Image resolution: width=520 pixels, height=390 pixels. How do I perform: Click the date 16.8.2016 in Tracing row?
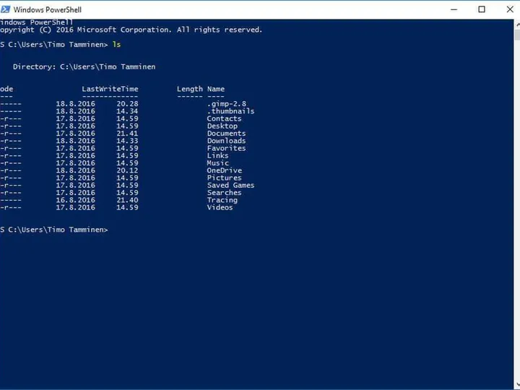click(75, 200)
